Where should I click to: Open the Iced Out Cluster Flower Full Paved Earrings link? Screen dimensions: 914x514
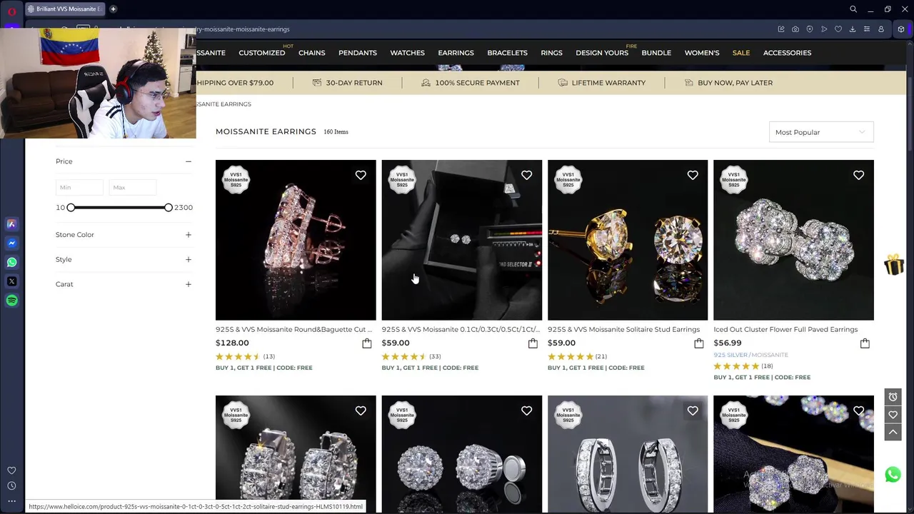pyautogui.click(x=785, y=330)
